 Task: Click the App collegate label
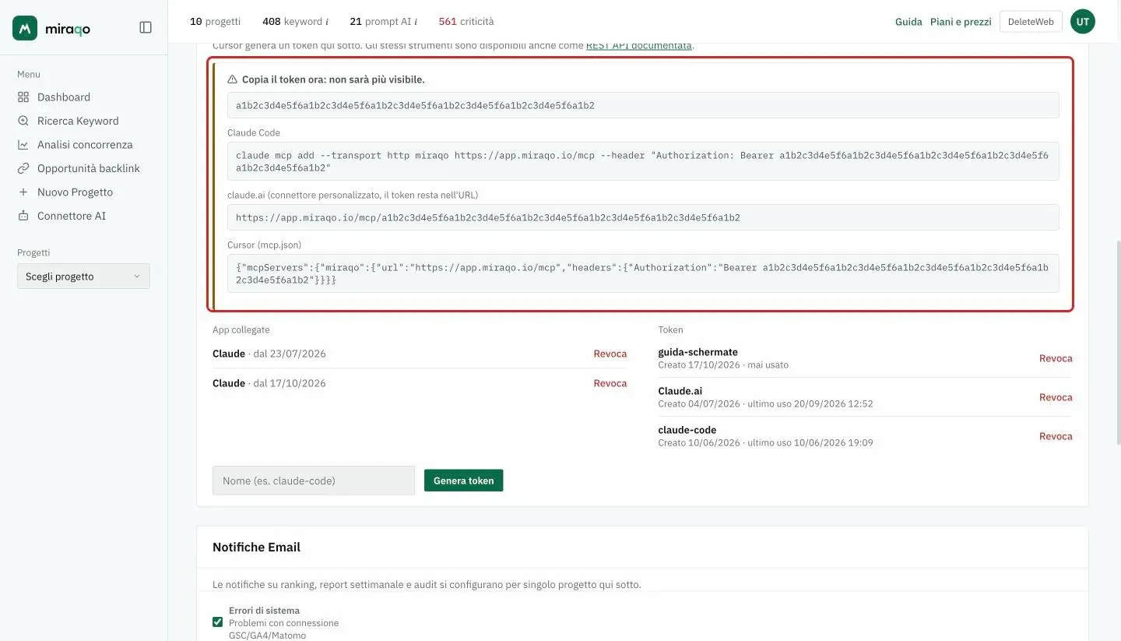(241, 329)
